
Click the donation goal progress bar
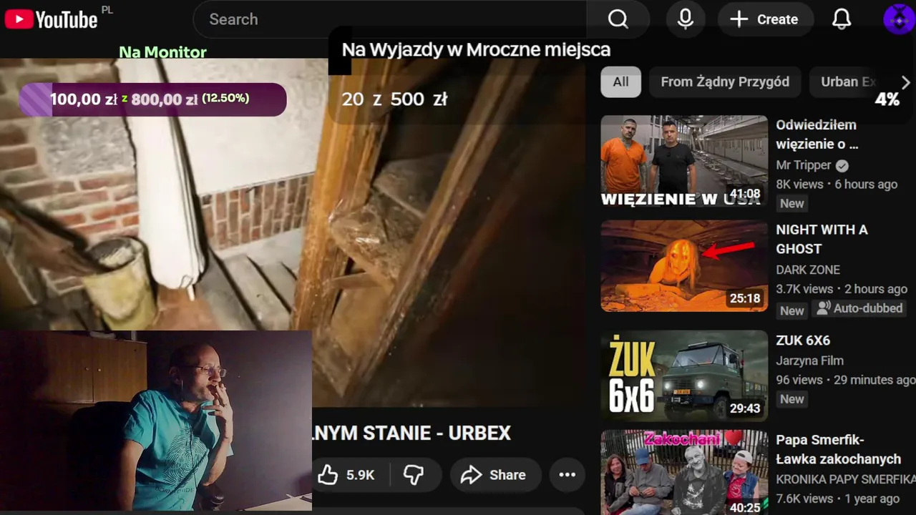pos(152,99)
